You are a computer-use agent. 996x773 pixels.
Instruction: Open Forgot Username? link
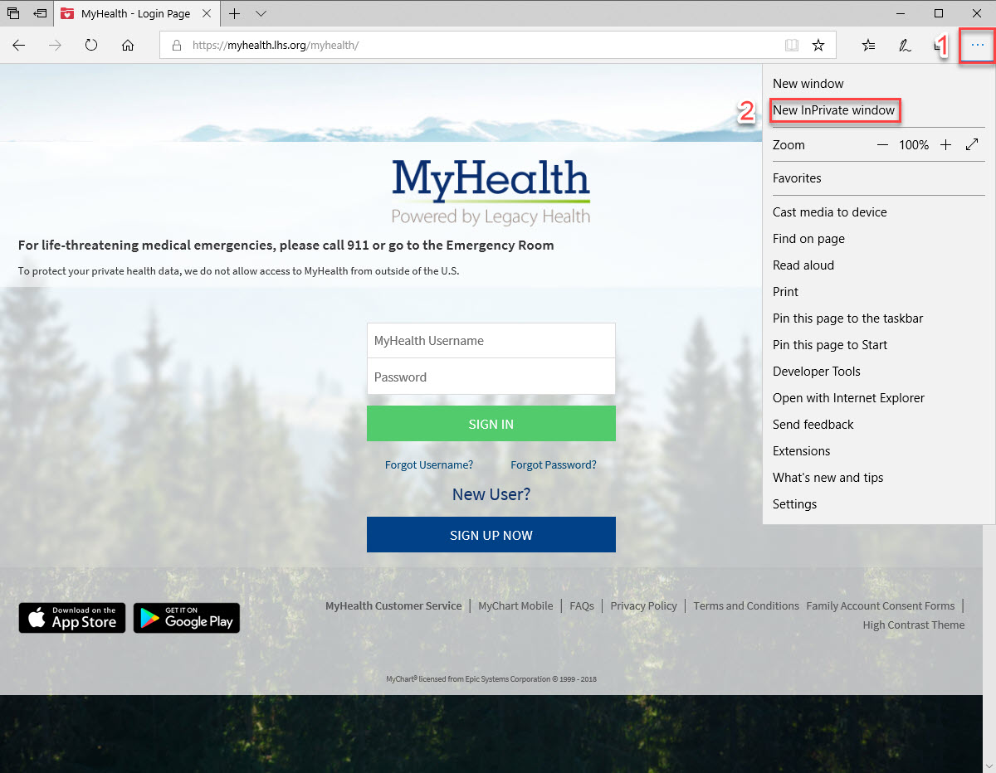(x=429, y=464)
